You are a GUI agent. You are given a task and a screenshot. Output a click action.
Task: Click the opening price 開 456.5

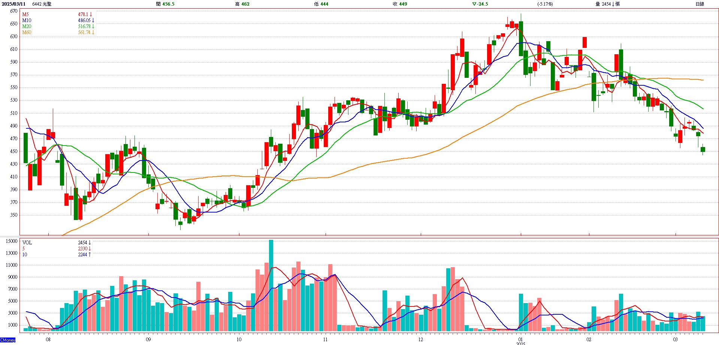[x=165, y=4]
